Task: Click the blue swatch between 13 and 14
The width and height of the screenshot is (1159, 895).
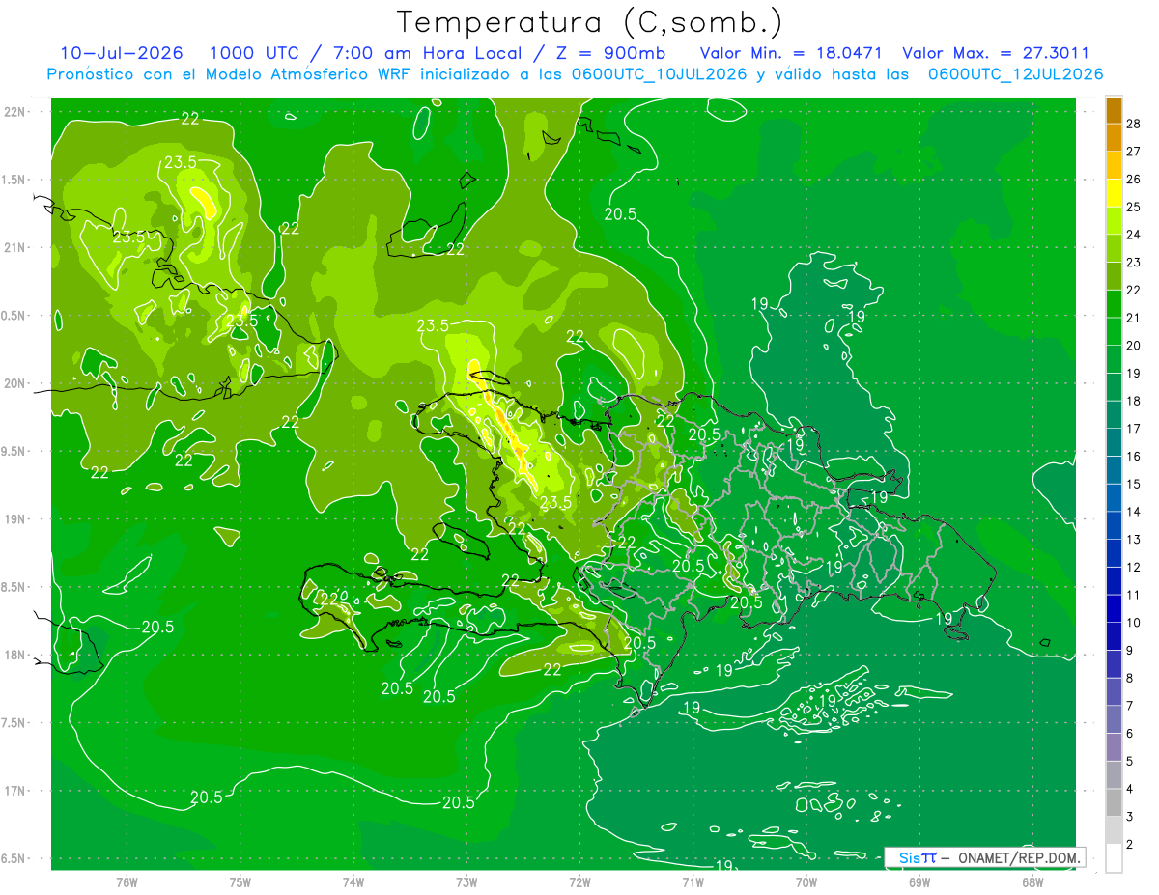Action: 1114,525
